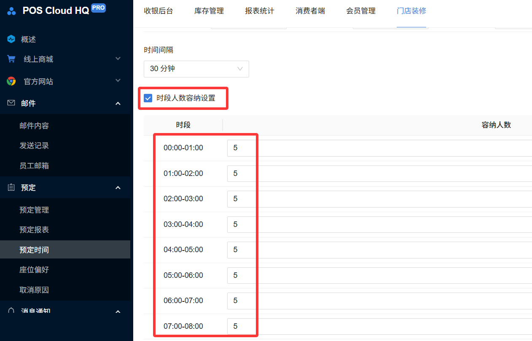Viewport: 532px width, 341px height.
Task: Open 座位偏好 sidebar item
Action: 34,269
